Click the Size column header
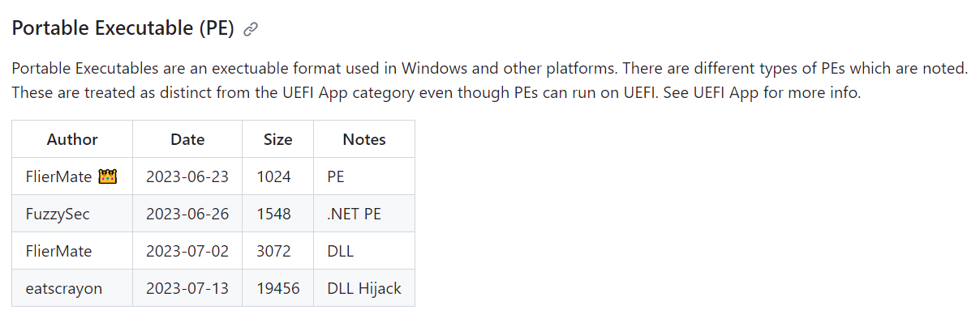 (277, 139)
